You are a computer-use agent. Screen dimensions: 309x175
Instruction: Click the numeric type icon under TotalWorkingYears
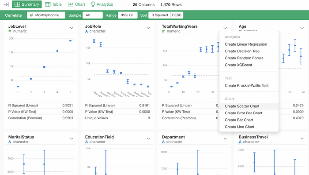tap(163, 31)
